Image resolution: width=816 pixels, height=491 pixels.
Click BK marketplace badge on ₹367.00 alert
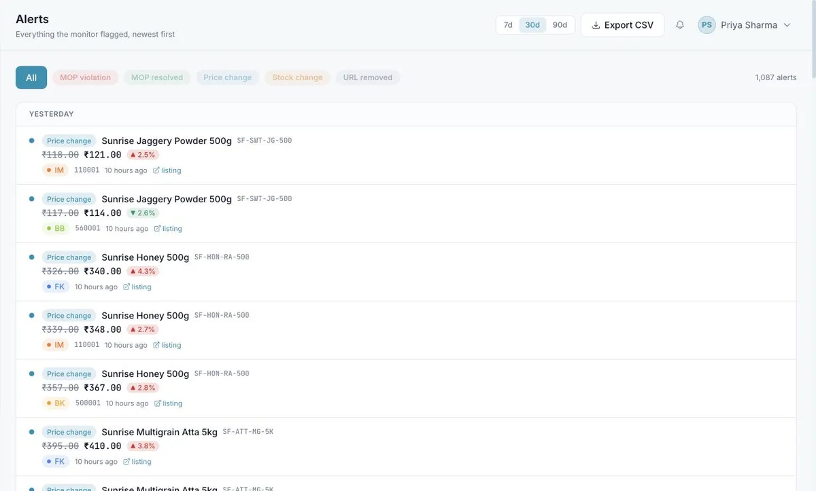pos(56,403)
